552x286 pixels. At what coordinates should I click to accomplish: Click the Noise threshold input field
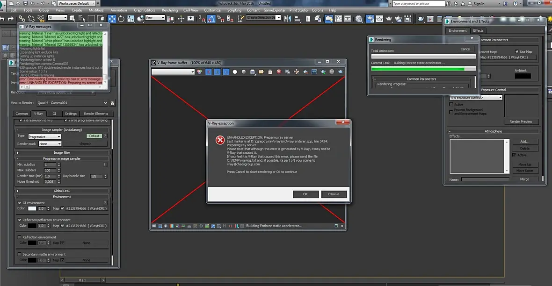(49, 181)
